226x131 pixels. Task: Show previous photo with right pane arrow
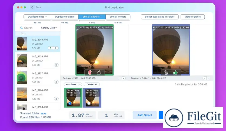[205, 78]
